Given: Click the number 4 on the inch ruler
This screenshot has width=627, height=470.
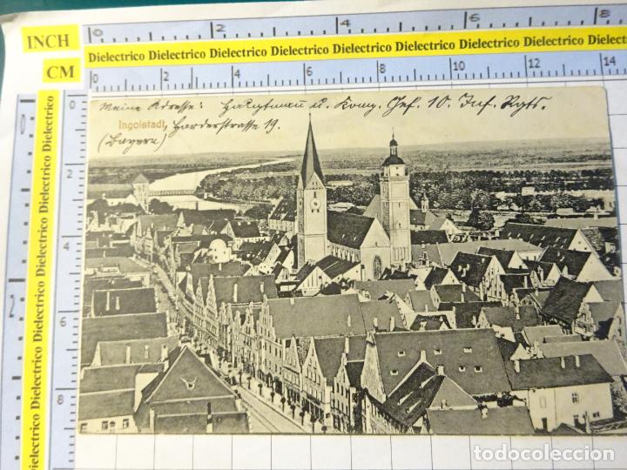Looking at the screenshot, I should [x=345, y=23].
